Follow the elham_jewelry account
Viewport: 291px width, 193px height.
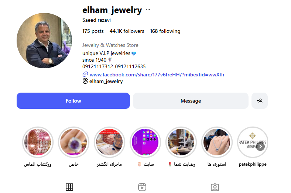[x=73, y=101]
